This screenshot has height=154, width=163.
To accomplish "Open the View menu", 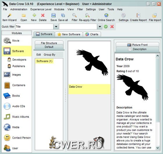I will 71,9.
